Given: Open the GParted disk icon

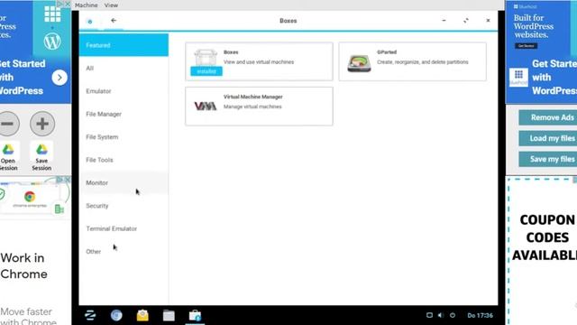Looking at the screenshot, I should [359, 63].
